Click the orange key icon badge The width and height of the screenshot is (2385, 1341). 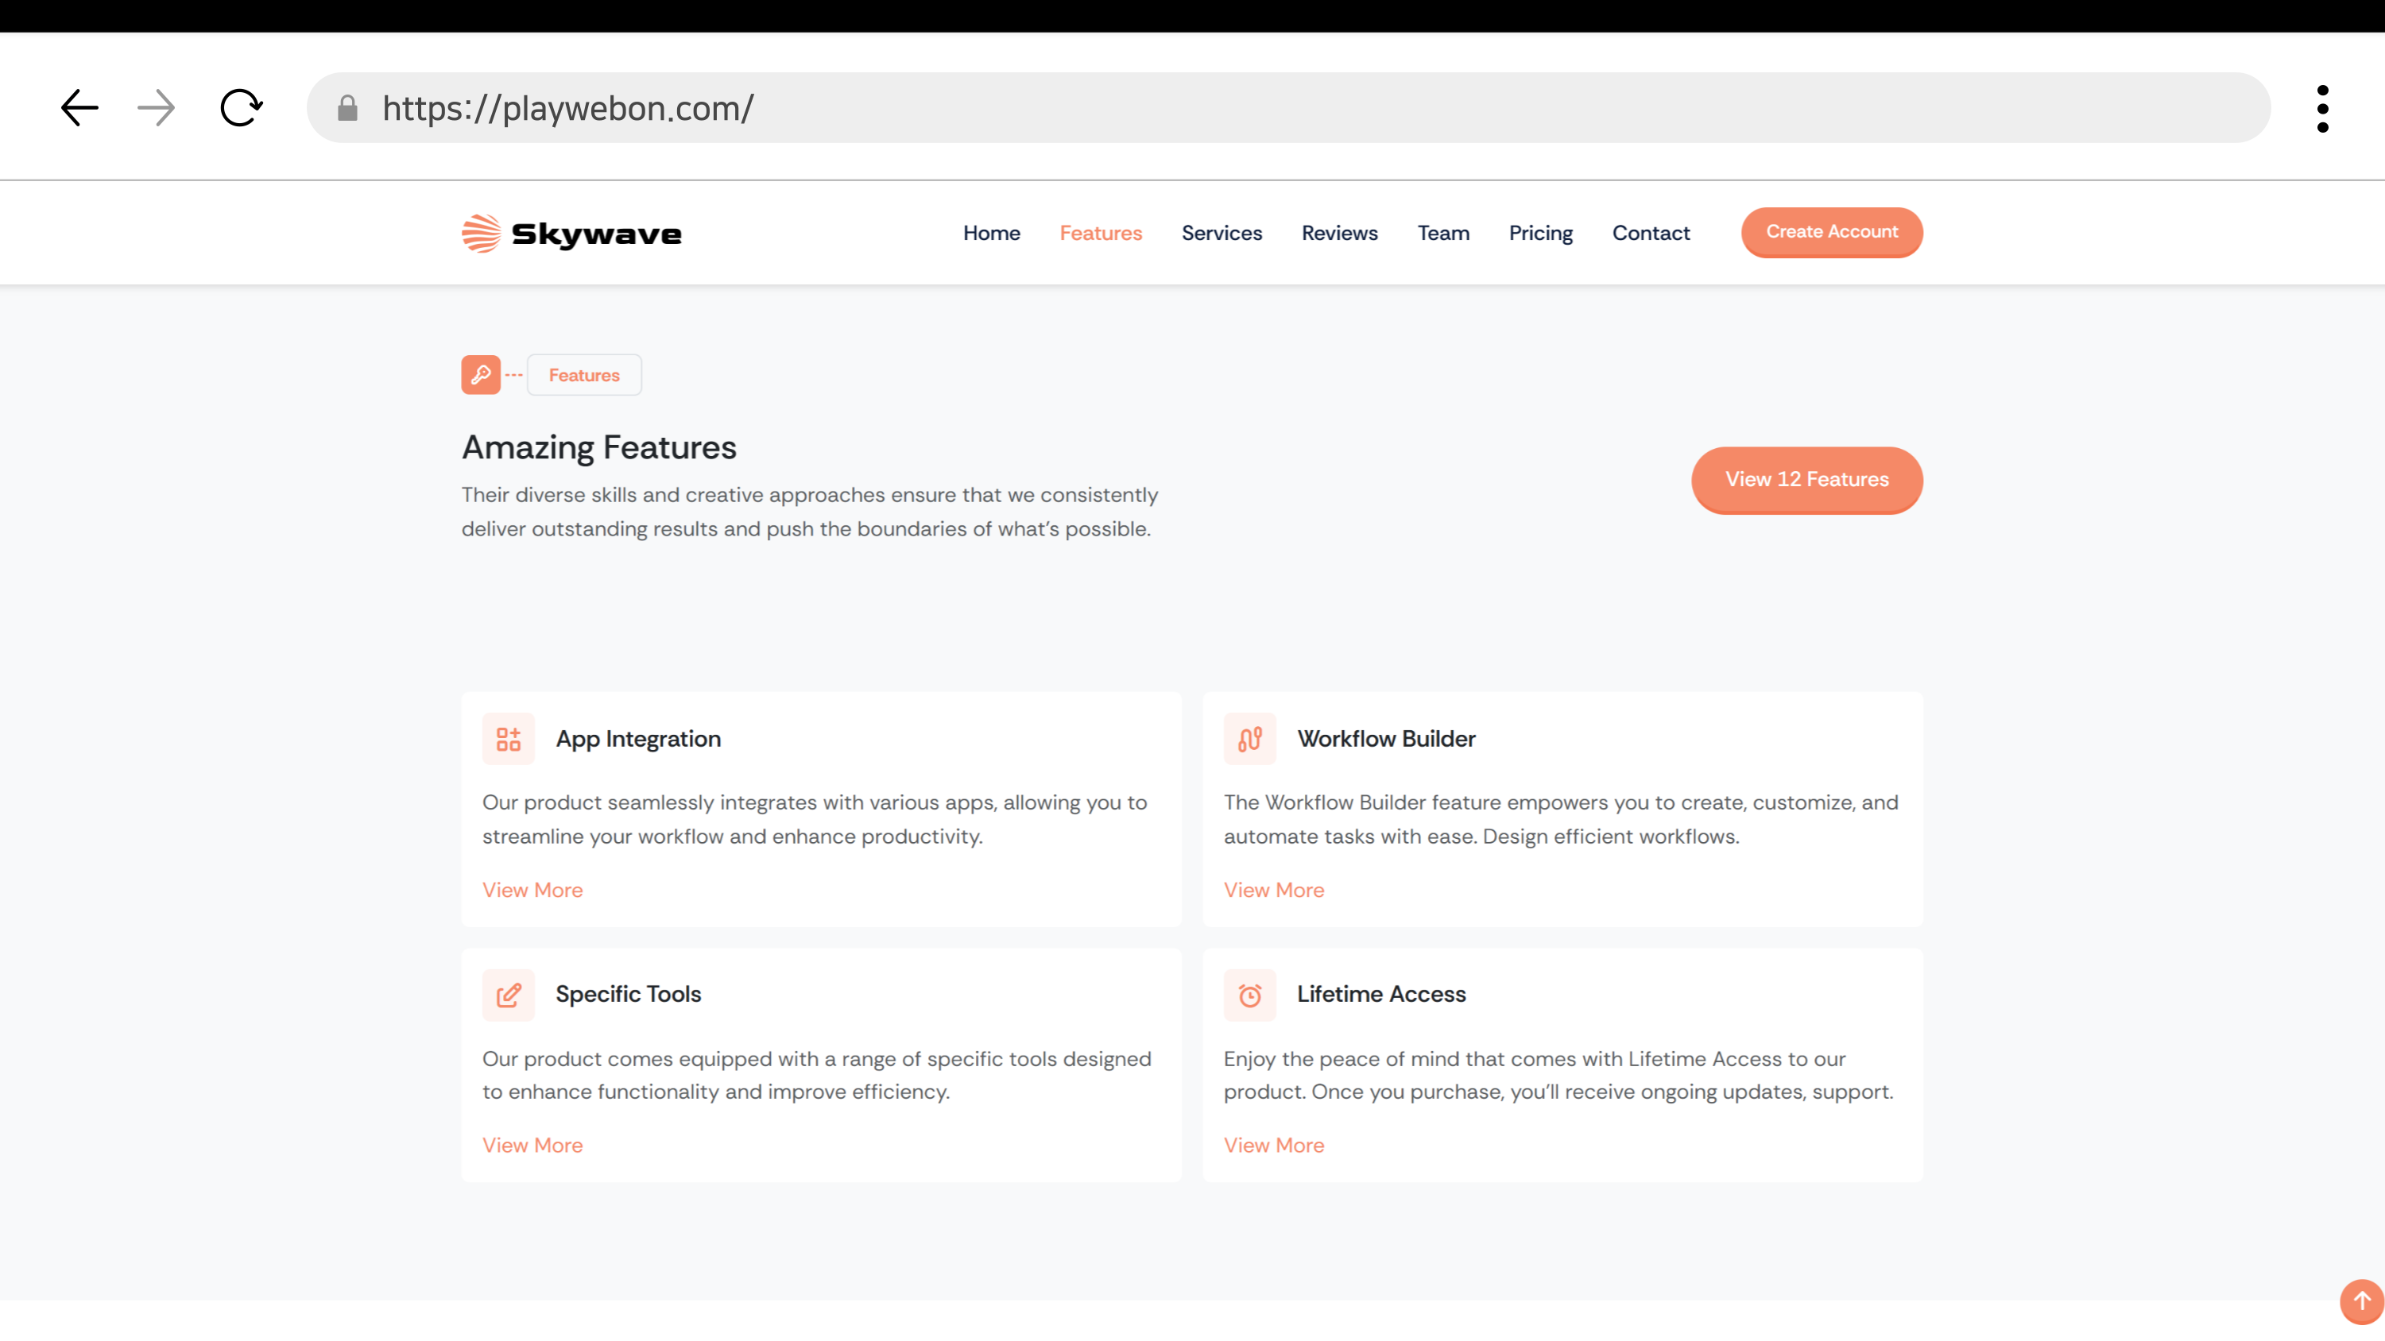[481, 375]
